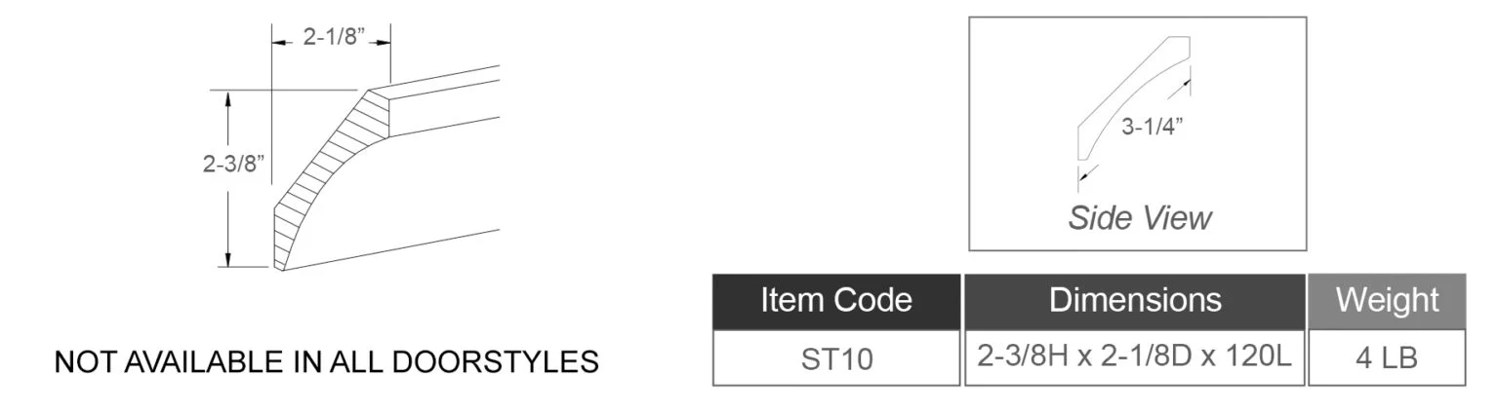Open the side view profile diagram
Screen dimensions: 1499x412
pos(1137,133)
